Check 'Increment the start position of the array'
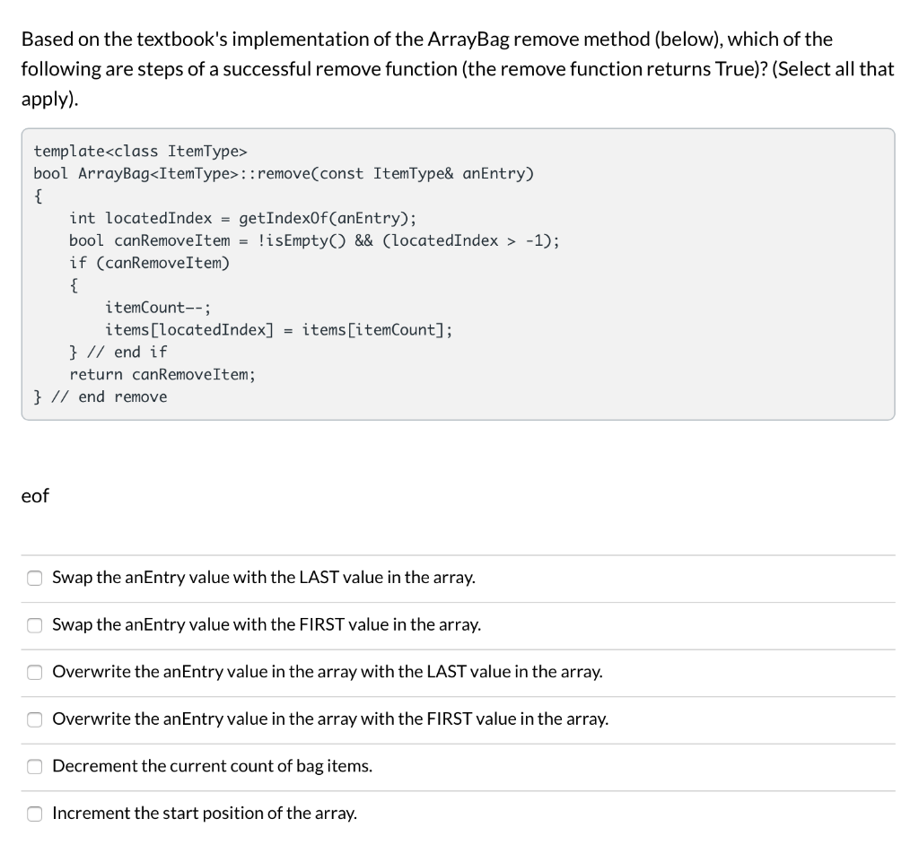The image size is (919, 845). click(x=34, y=814)
